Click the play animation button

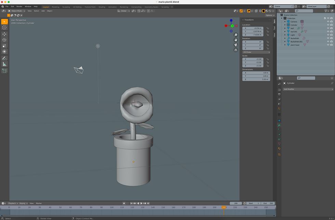(x=142, y=203)
